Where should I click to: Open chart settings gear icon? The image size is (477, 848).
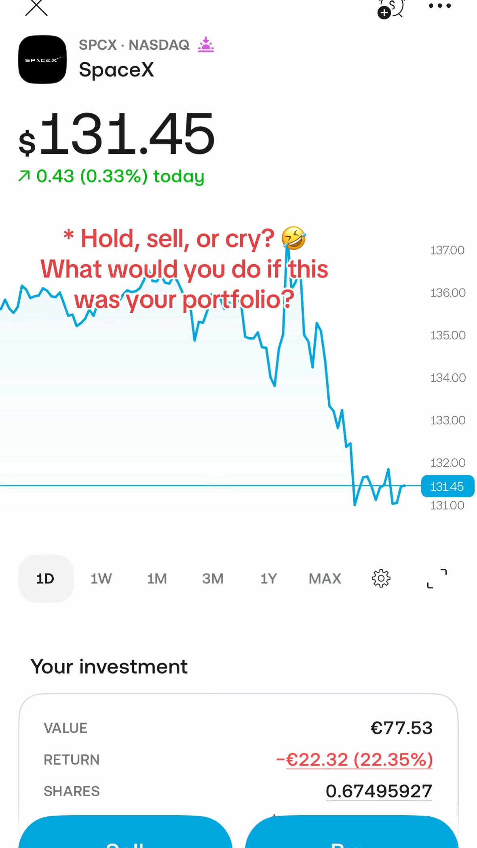click(x=381, y=579)
